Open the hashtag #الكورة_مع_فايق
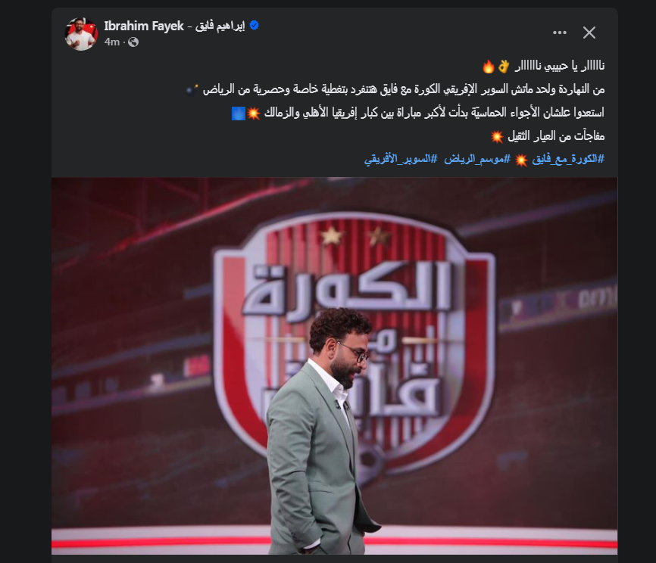This screenshot has width=656, height=563. click(568, 159)
